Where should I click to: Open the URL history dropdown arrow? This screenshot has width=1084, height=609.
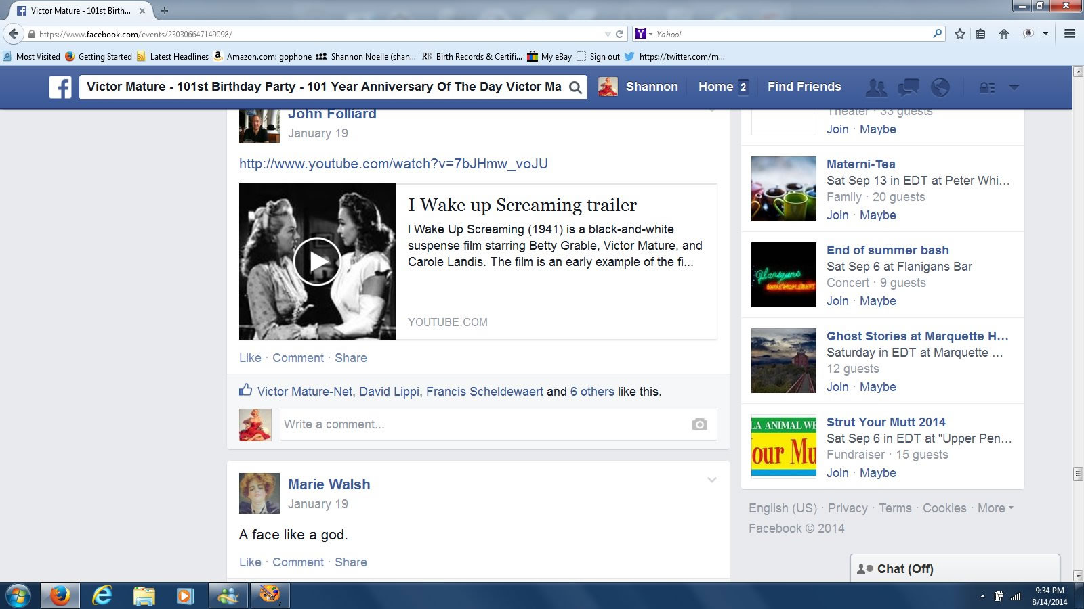click(x=608, y=34)
